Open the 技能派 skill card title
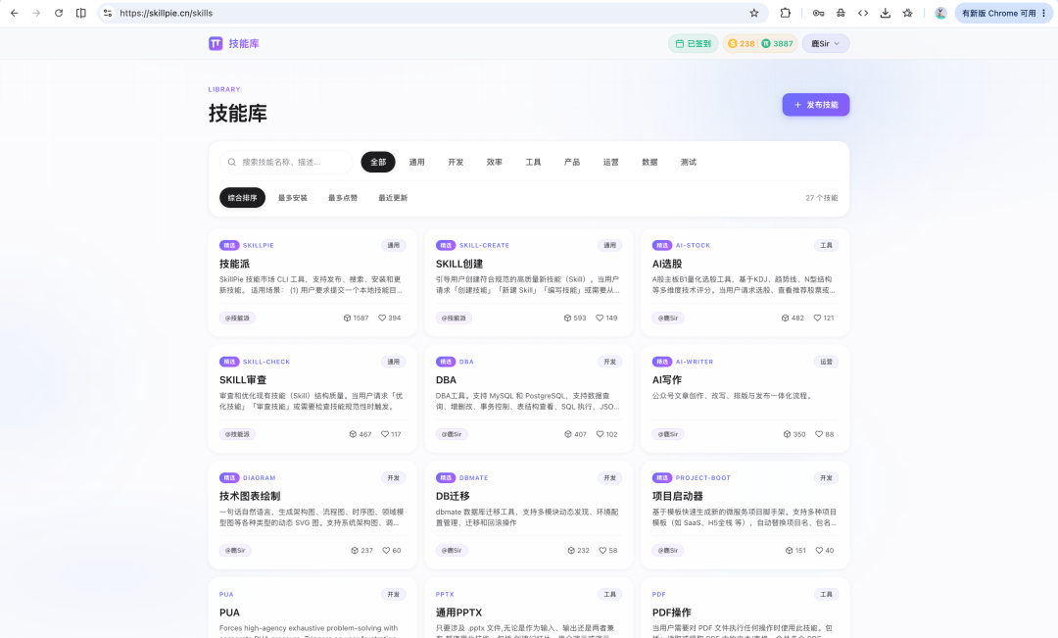Screen dimensions: 1058x638 click(x=235, y=264)
